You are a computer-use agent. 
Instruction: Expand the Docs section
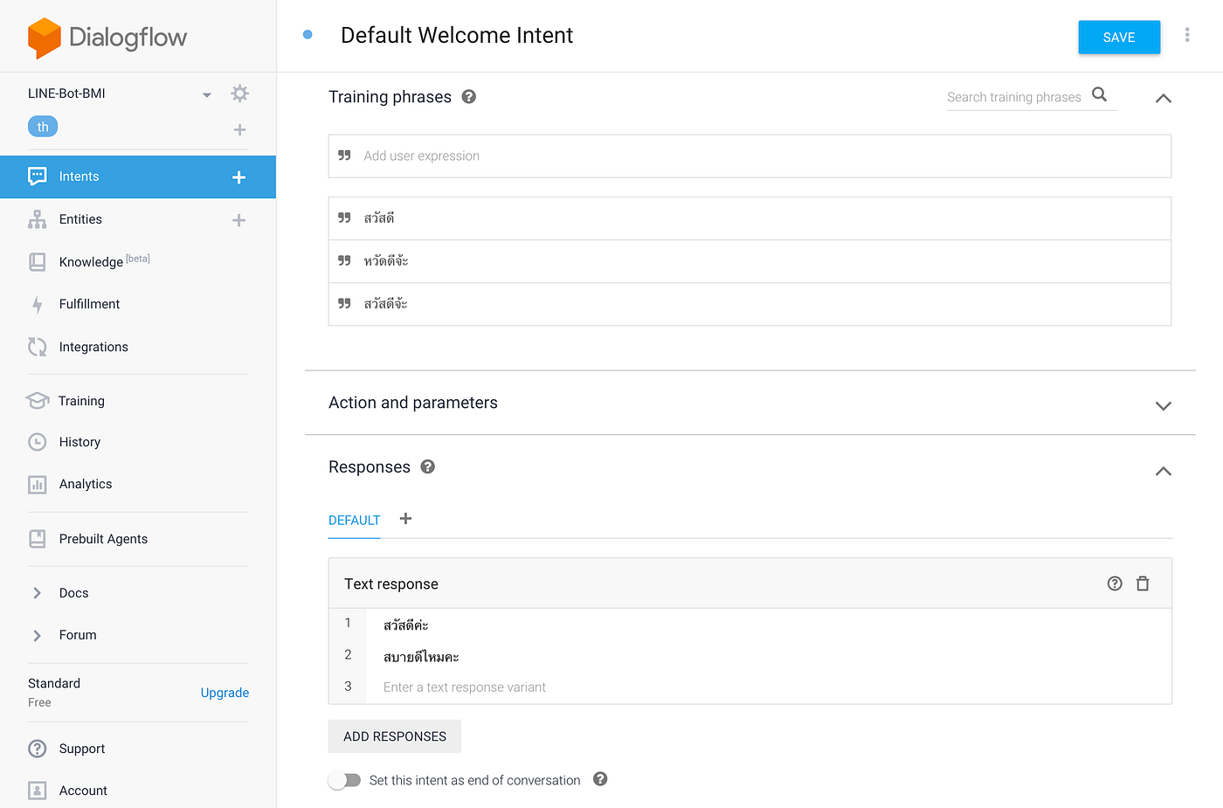73,593
